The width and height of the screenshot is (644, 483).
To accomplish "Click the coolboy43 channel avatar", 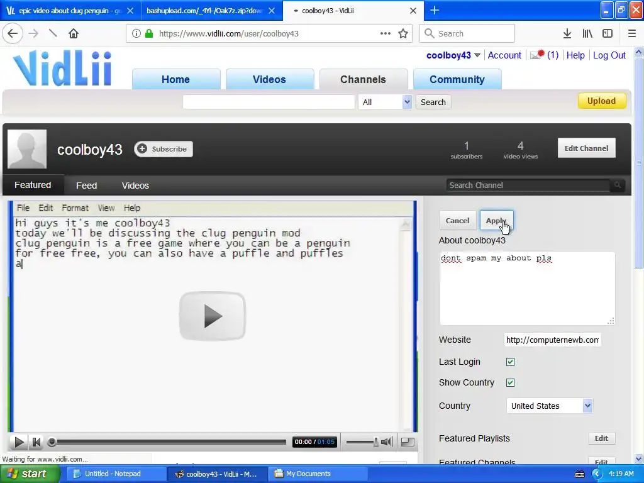I will [x=27, y=148].
